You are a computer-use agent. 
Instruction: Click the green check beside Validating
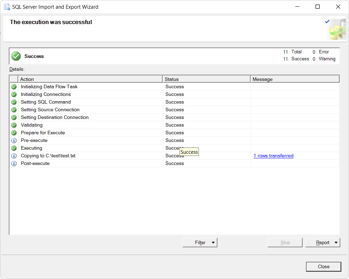[14, 125]
